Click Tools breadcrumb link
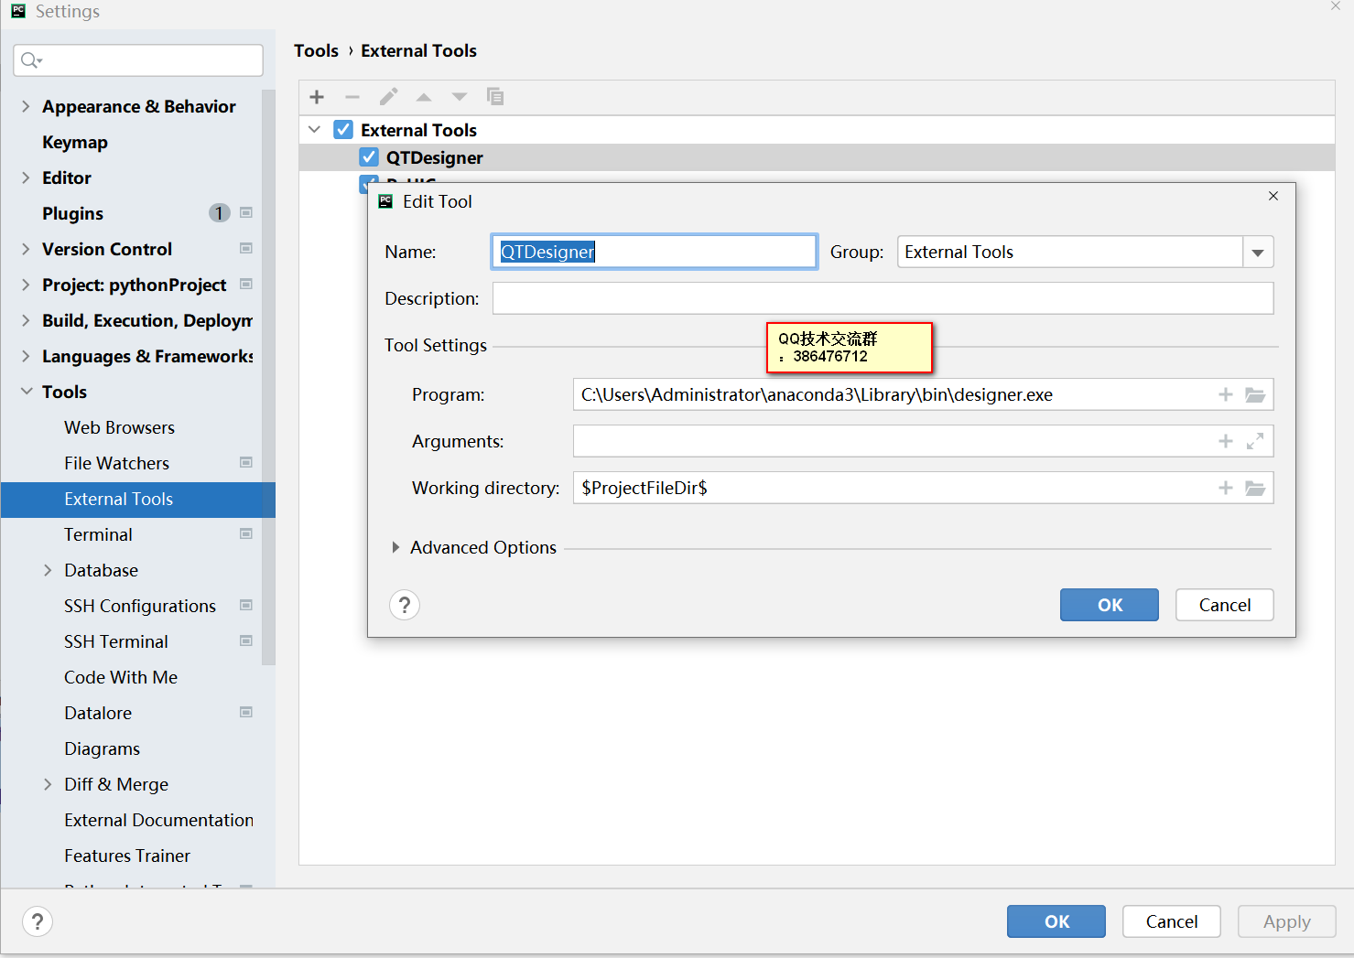1354x958 pixels. point(316,50)
